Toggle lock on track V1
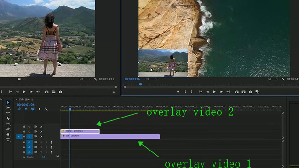The width and height of the screenshot is (299, 168). point(24,136)
